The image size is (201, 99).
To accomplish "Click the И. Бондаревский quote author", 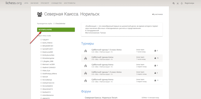I will pyautogui.click(x=92, y=30).
